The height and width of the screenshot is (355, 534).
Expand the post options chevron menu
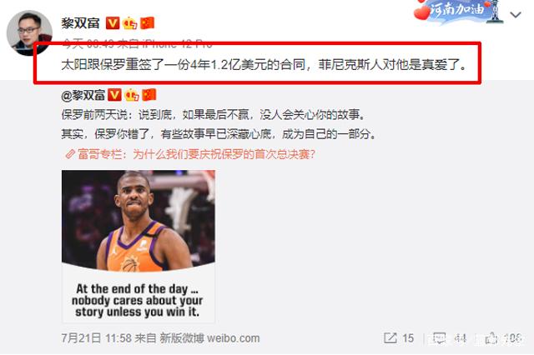click(516, 15)
